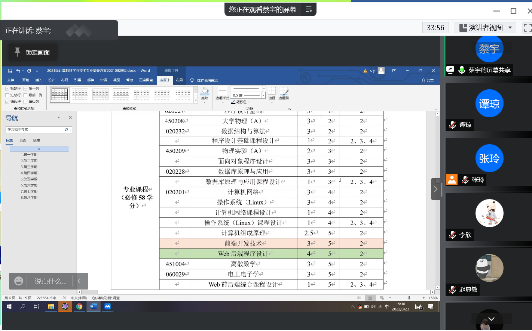Click the 锁定画面 lock screen button
The height and width of the screenshot is (331, 532).
coord(33,52)
